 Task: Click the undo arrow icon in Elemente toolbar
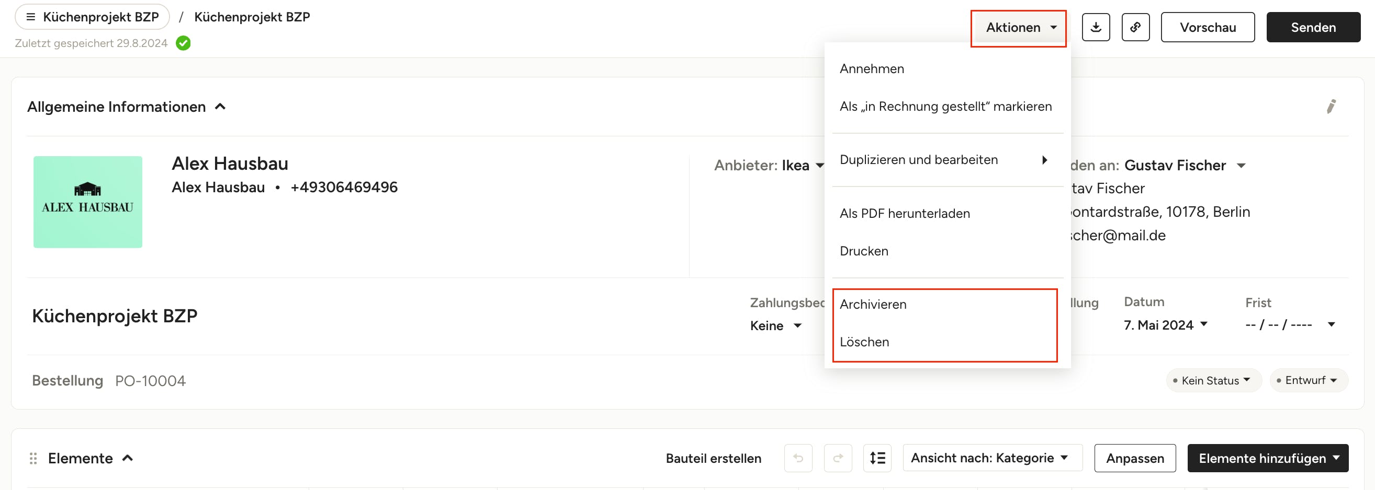[x=798, y=458]
